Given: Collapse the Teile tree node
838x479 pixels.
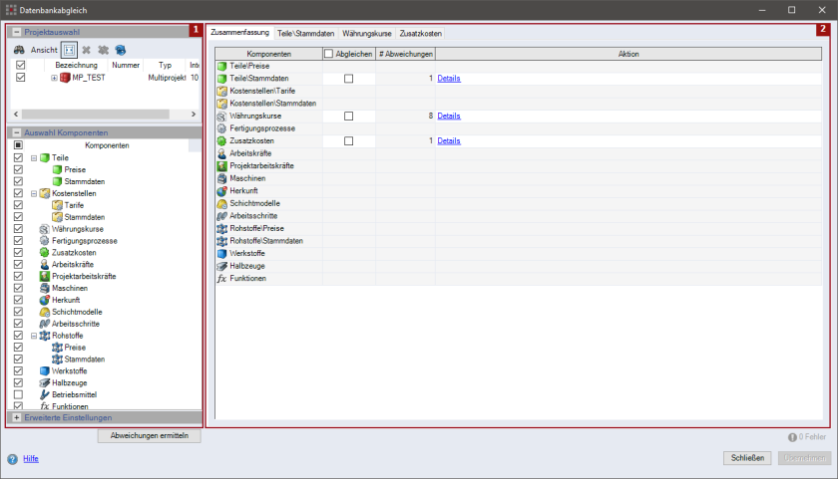Looking at the screenshot, I should pos(34,158).
